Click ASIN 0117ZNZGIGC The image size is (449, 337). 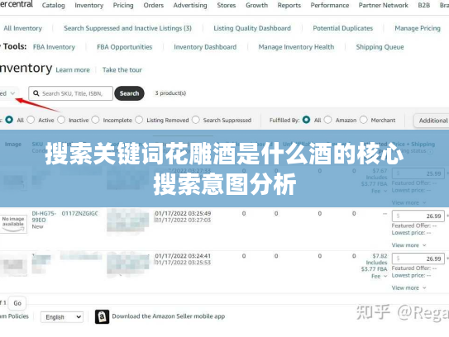[x=80, y=213]
